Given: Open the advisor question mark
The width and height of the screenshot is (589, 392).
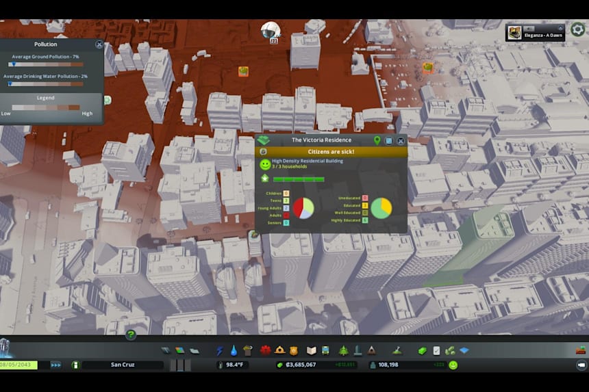Looking at the screenshot, I should pos(131,335).
